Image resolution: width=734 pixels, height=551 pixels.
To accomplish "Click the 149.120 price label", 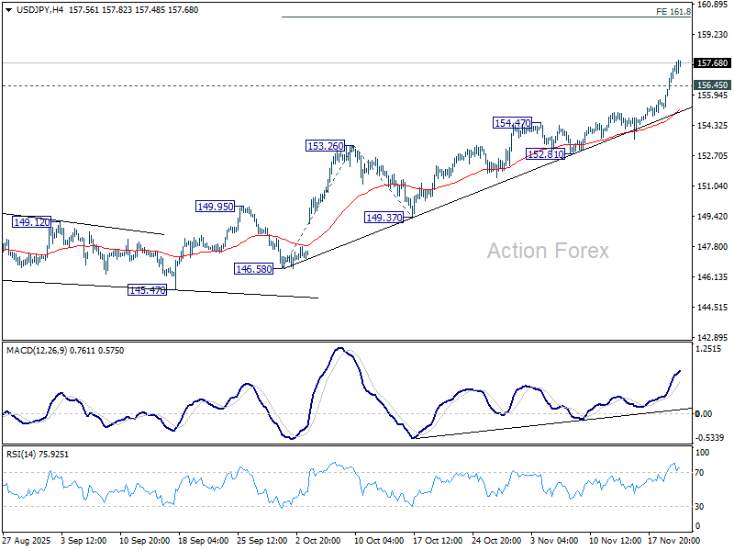I will coord(30,221).
